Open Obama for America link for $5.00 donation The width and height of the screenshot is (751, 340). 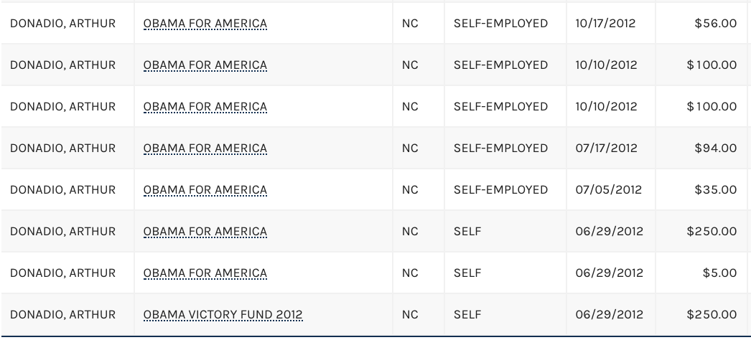(x=205, y=273)
